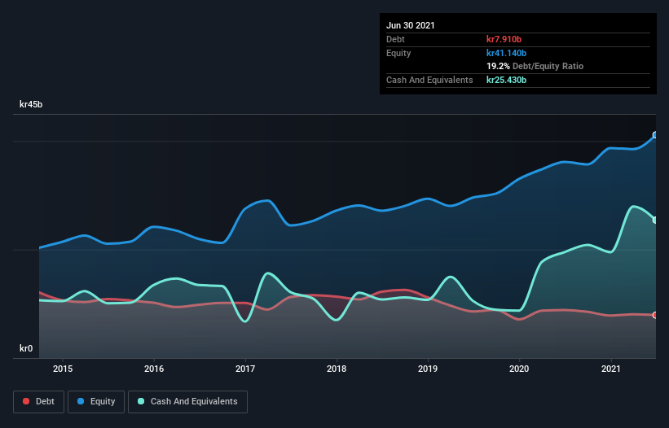
Task: Click the 19.2% Debt/Equity Ratio text
Action: point(535,66)
